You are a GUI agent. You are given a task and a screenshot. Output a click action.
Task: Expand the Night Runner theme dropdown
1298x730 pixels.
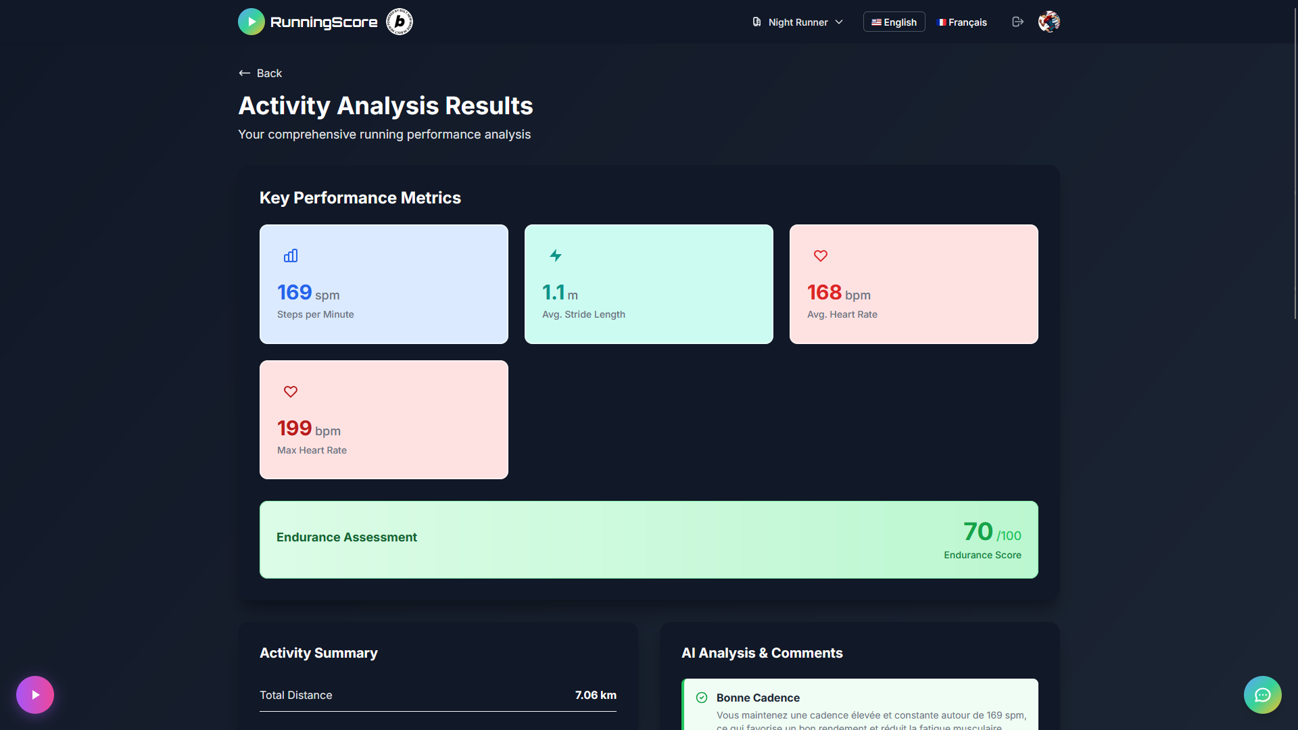pos(798,22)
